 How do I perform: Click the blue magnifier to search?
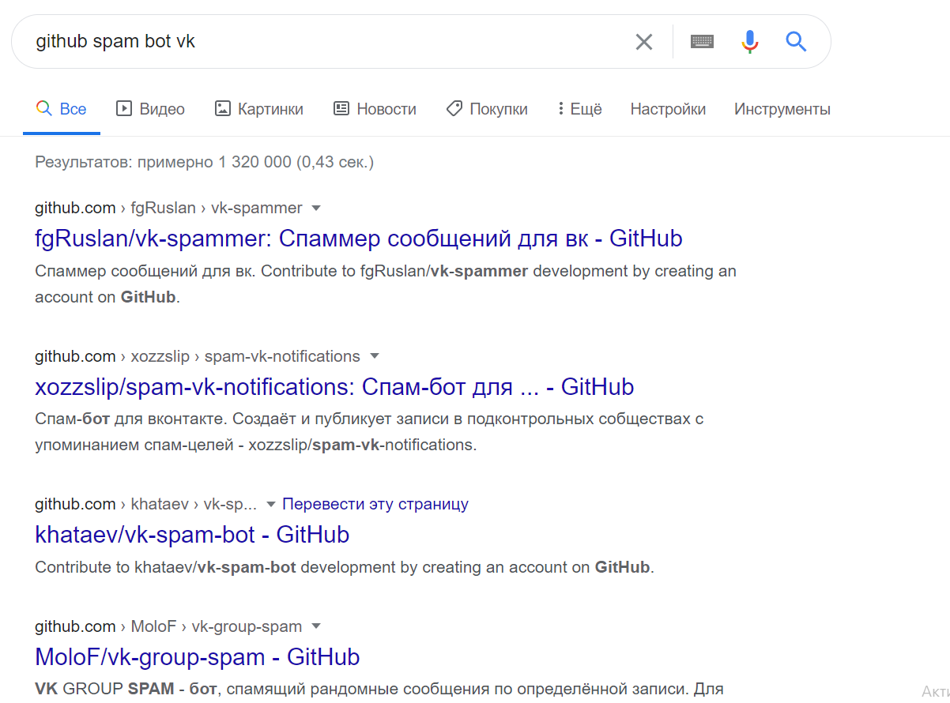tap(796, 42)
